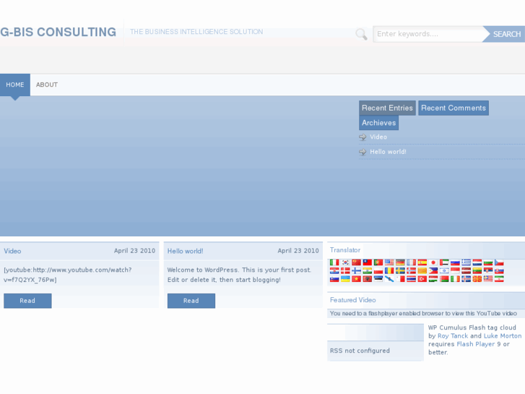Click the Translator widget heading
This screenshot has height=394, width=525.
[345, 250]
